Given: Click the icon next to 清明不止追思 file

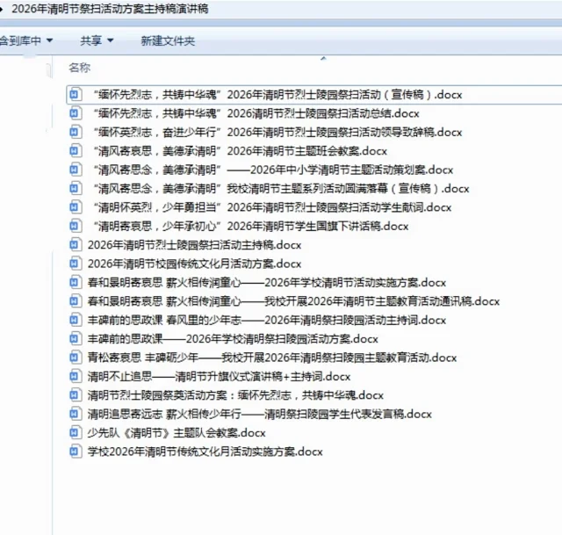Looking at the screenshot, I should coord(76,376).
